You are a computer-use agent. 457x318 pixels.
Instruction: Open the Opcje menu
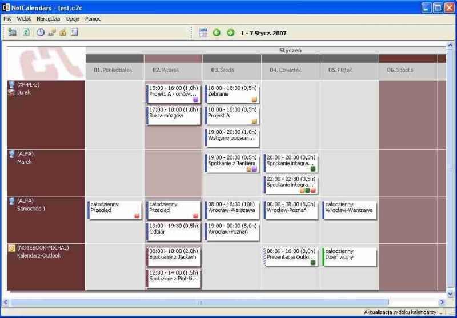click(x=72, y=19)
